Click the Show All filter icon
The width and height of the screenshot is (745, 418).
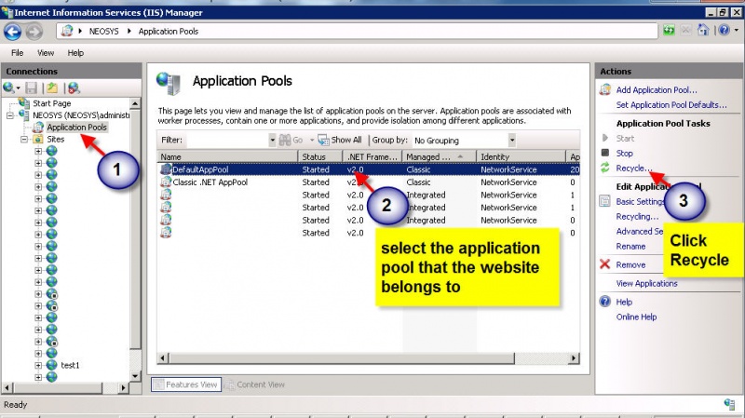(323, 140)
